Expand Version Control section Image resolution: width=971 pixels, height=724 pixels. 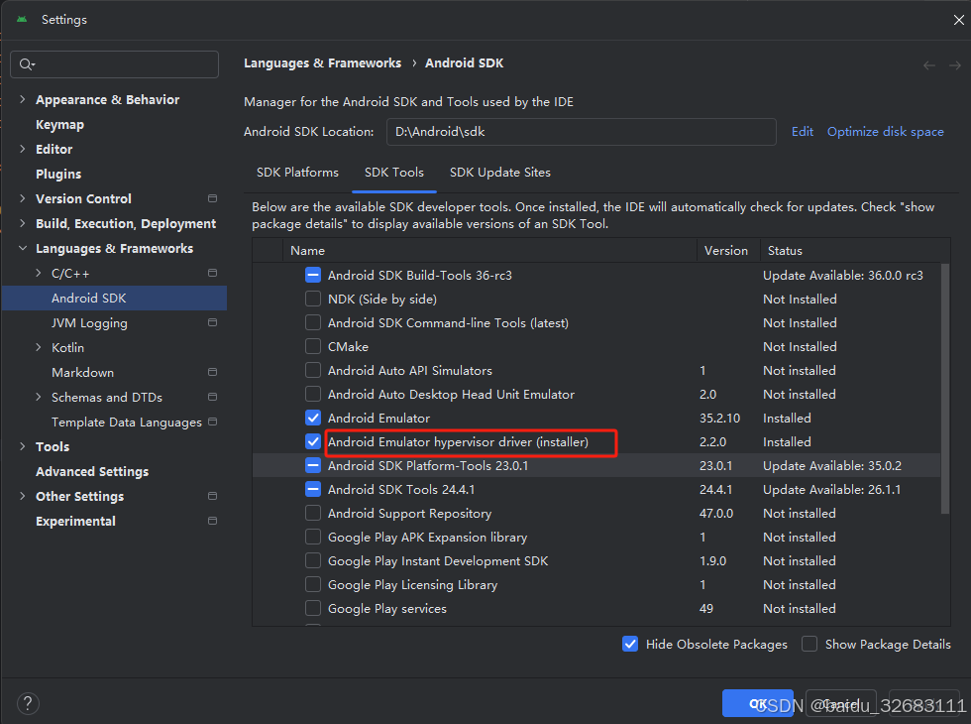point(22,198)
